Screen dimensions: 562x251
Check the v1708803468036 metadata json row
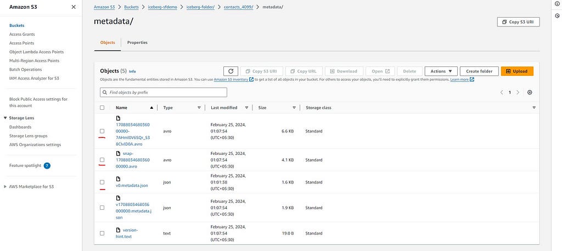[x=102, y=208]
